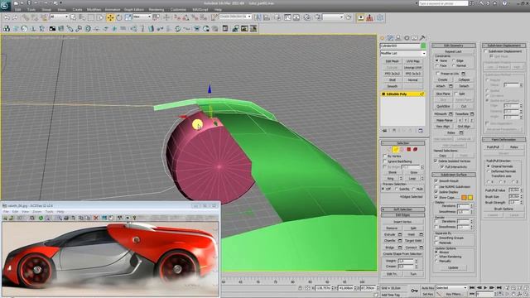
Task: Click the Target Weld button
Action: click(x=413, y=241)
